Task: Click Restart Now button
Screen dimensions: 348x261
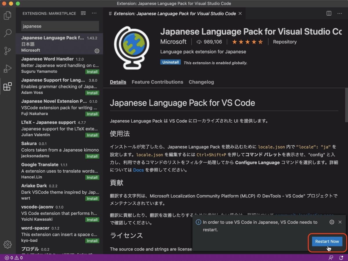Action: tap(327, 242)
